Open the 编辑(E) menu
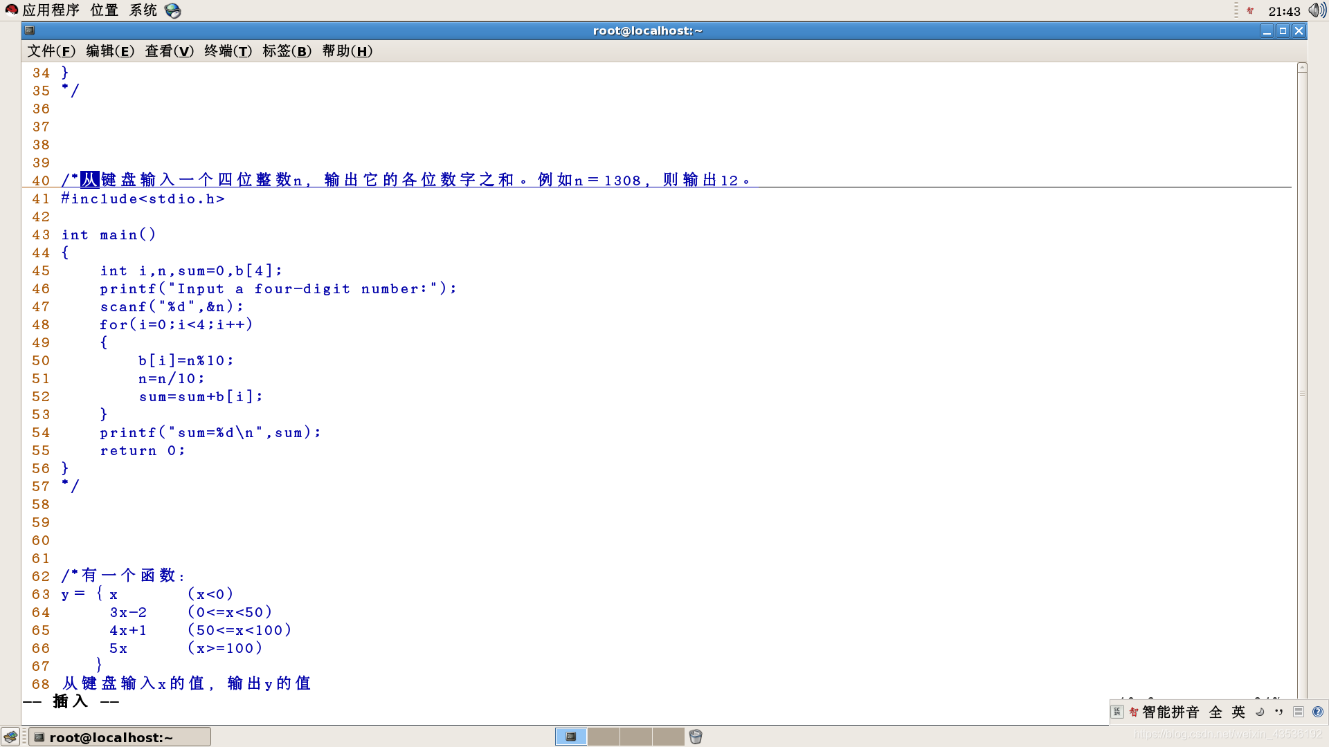The image size is (1329, 747). coord(110,51)
